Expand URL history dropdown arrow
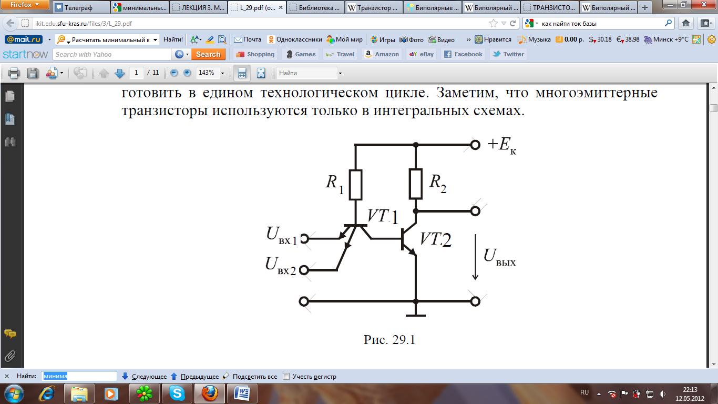The width and height of the screenshot is (718, 404). pyautogui.click(x=504, y=23)
